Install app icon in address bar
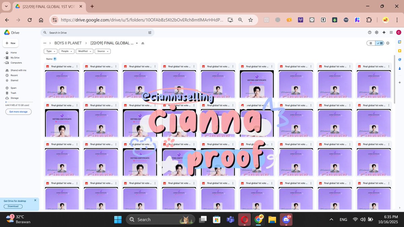This screenshot has height=227, width=404. pos(230,20)
